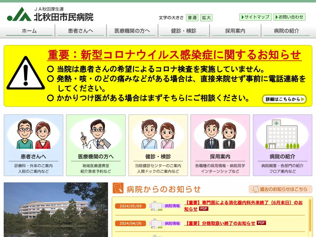The height and width of the screenshot is (237, 316).
Task: Go to the ホーム menu tab
Action: point(29,31)
